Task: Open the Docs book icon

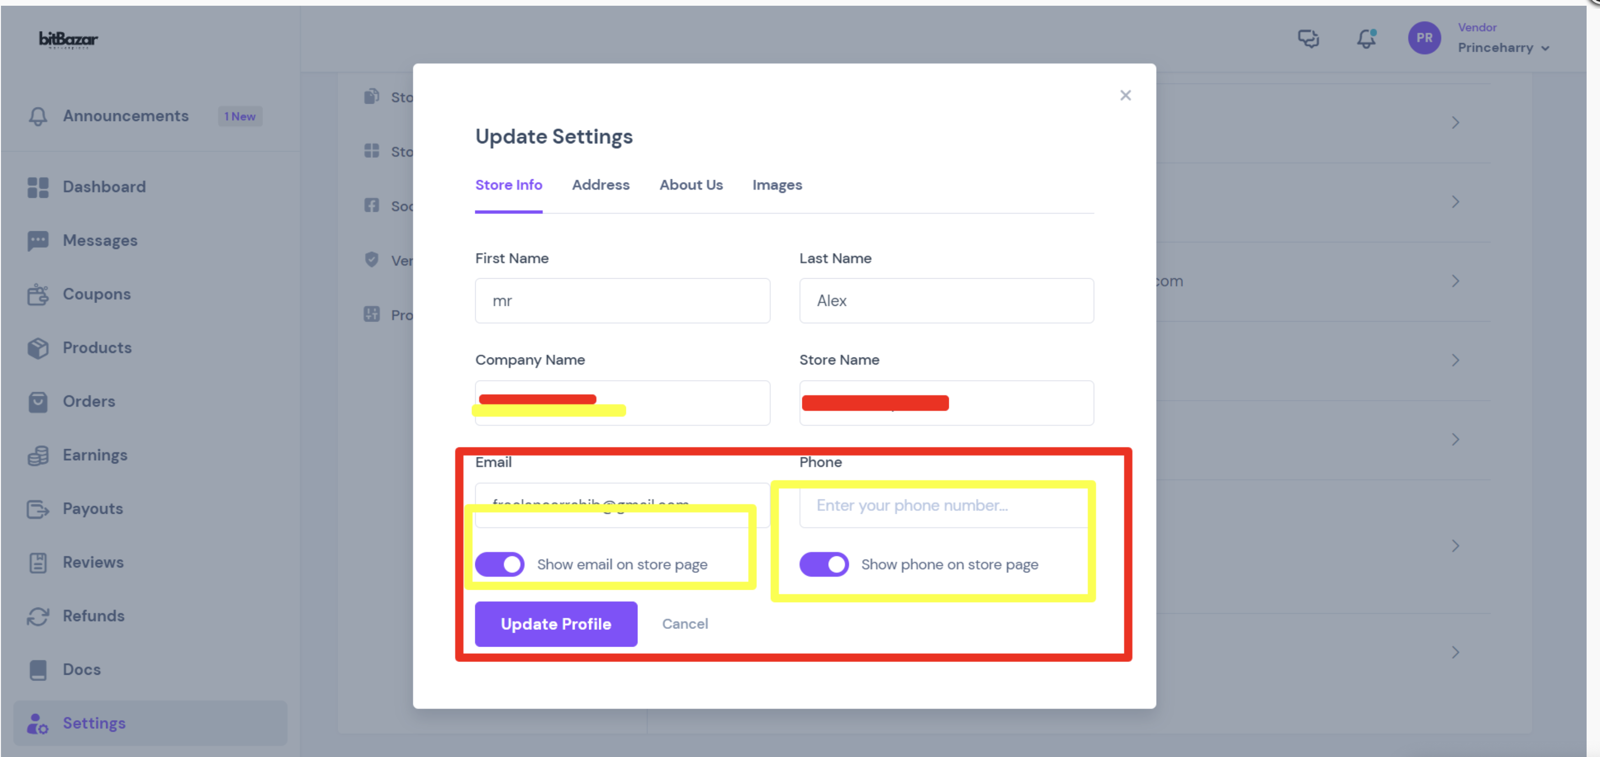Action: coord(38,670)
